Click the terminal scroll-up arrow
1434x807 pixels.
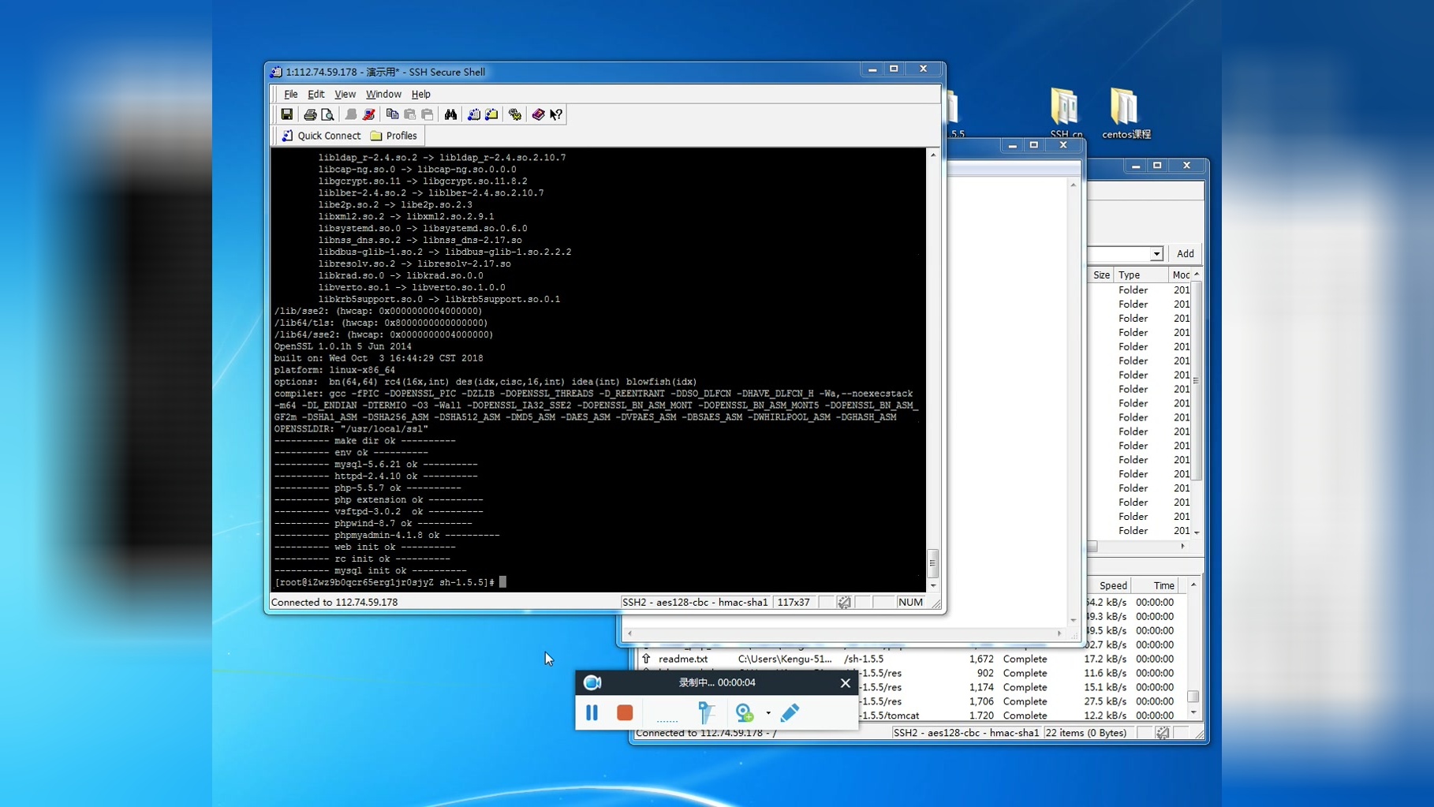pos(933,155)
